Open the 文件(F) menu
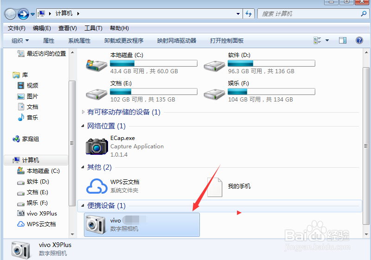This screenshot has width=371, height=260. click(x=17, y=28)
